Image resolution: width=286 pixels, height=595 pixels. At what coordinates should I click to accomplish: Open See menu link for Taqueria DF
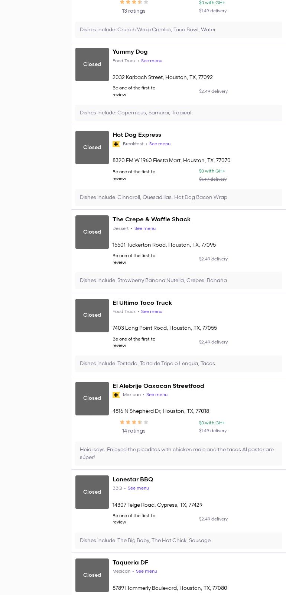pos(146,571)
